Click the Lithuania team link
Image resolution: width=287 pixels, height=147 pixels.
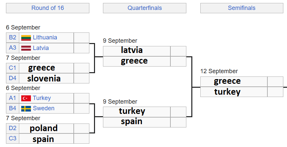[x=45, y=37]
